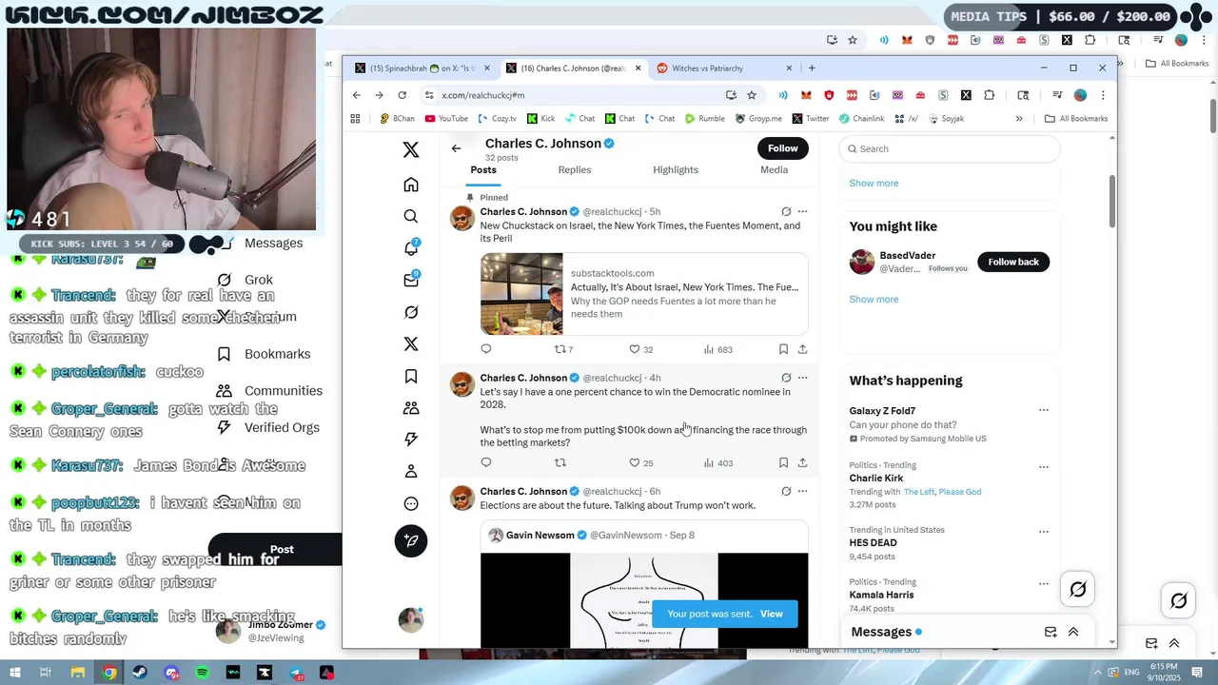Click Grok icon on the pinned post
1218x685 pixels.
click(786, 211)
